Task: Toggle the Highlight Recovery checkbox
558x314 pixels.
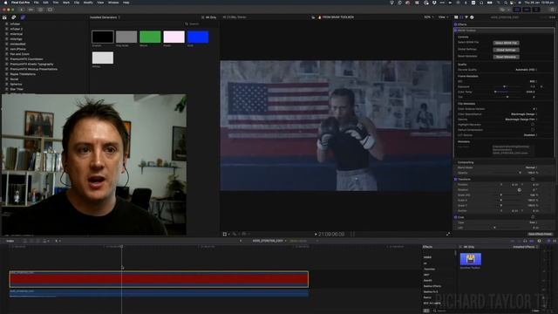Action: (533, 125)
